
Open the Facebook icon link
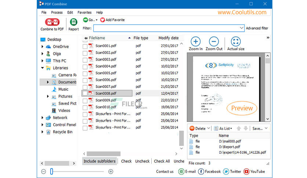coord(201,171)
